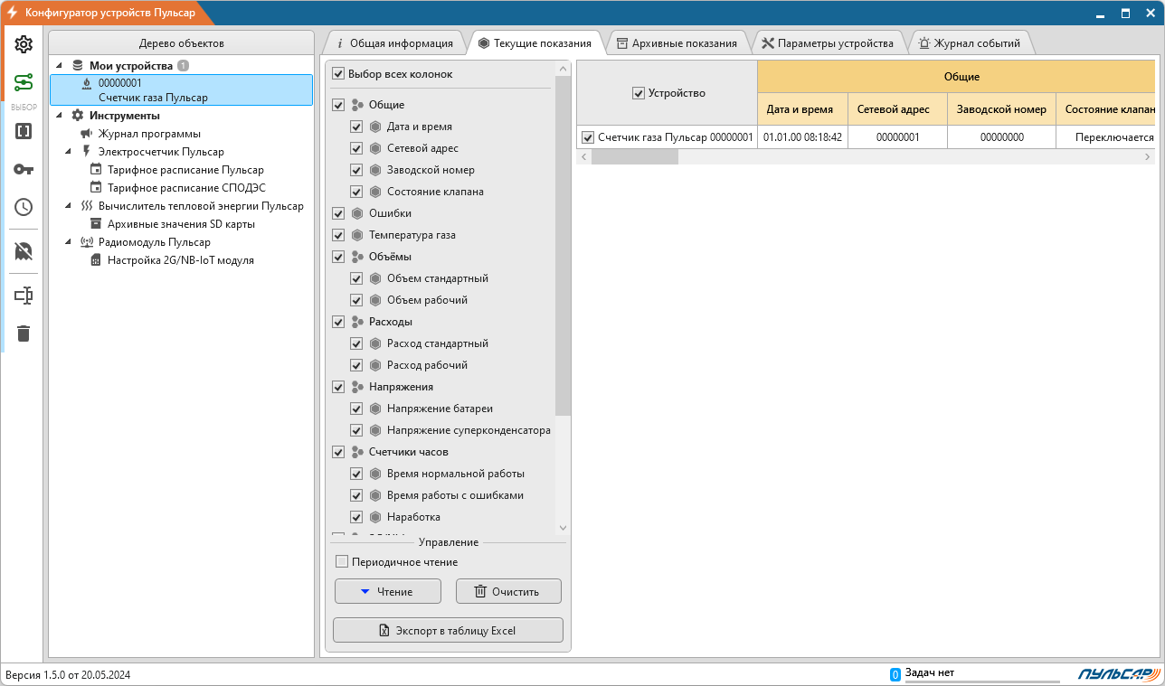Open Параметры устройства tab
1165x686 pixels.
pos(827,42)
